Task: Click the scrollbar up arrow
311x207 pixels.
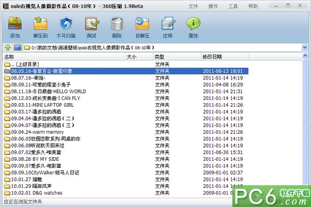Action: pyautogui.click(x=305, y=56)
